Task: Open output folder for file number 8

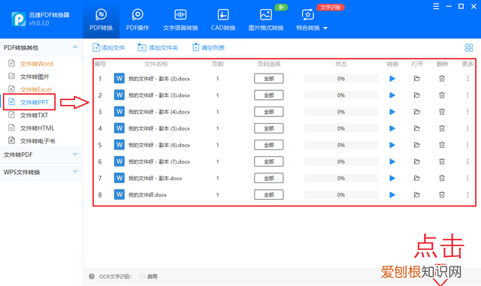Action: coord(416,194)
